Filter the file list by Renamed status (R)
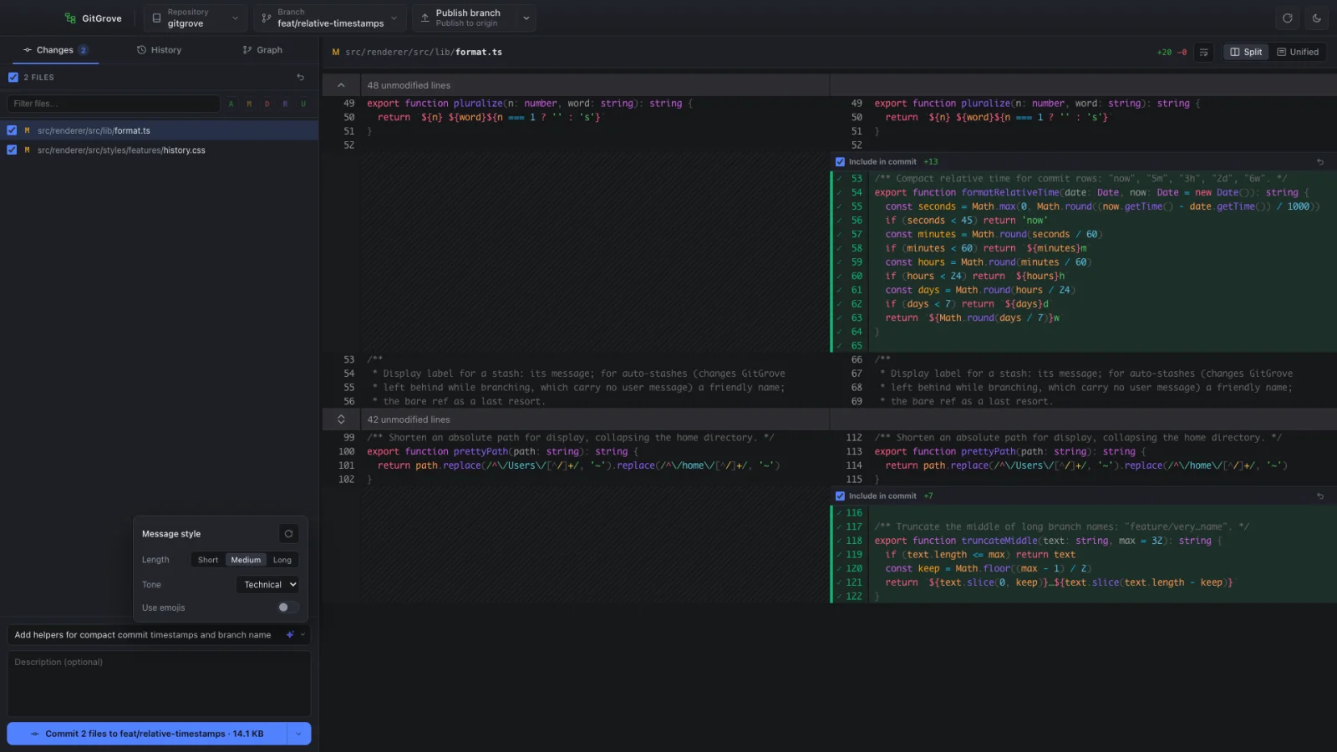Viewport: 1337px width, 752px height. (285, 104)
